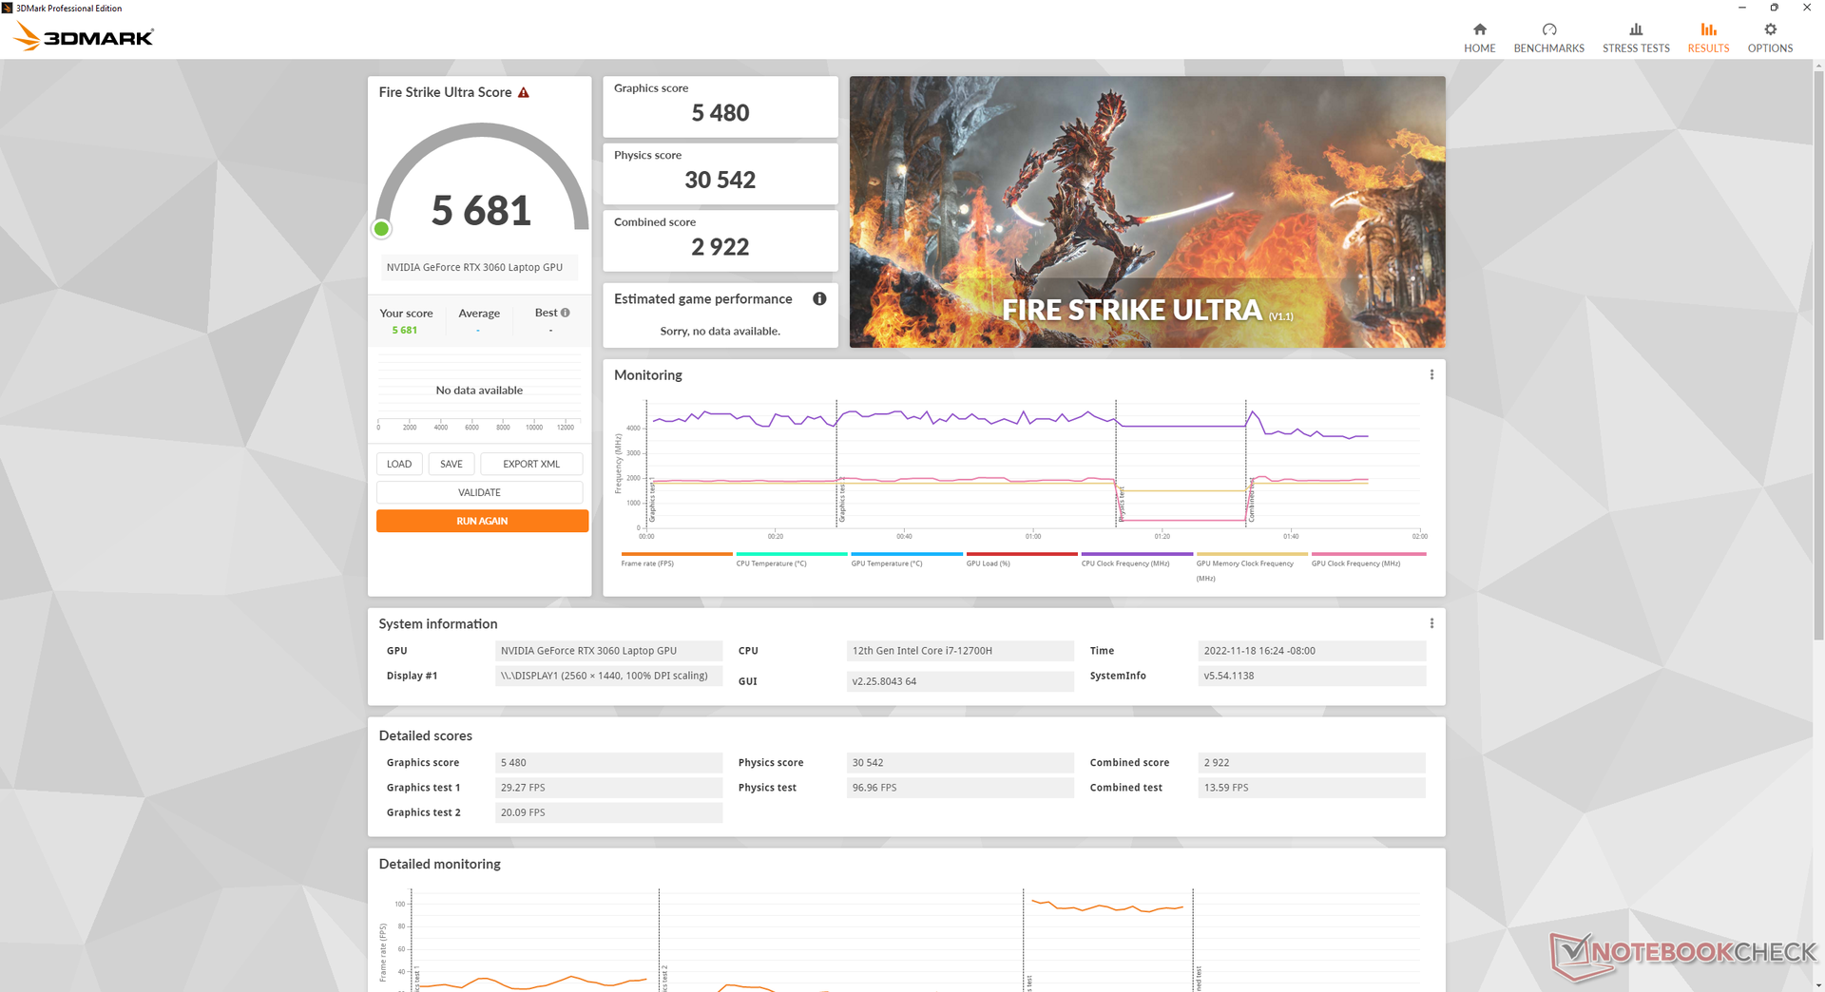
Task: Click the warning triangle beside Fire Strike Ultra Score
Action: click(523, 92)
